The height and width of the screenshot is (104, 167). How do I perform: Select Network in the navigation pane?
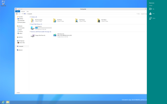[x=20, y=50]
